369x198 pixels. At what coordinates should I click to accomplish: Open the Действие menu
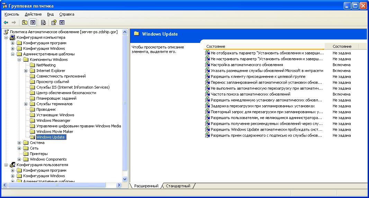pos(33,14)
